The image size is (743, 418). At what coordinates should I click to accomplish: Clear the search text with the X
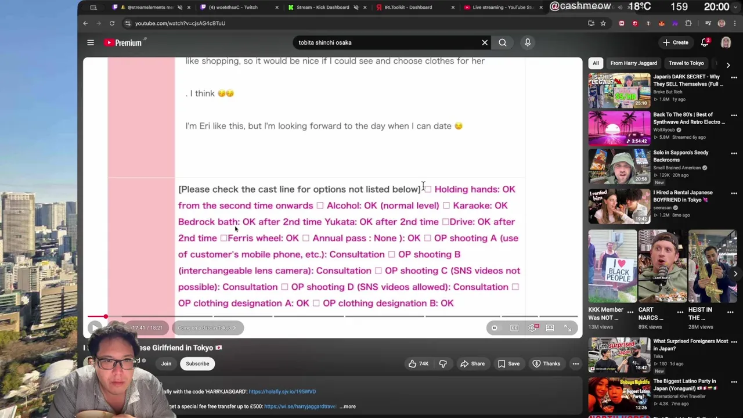pos(485,42)
